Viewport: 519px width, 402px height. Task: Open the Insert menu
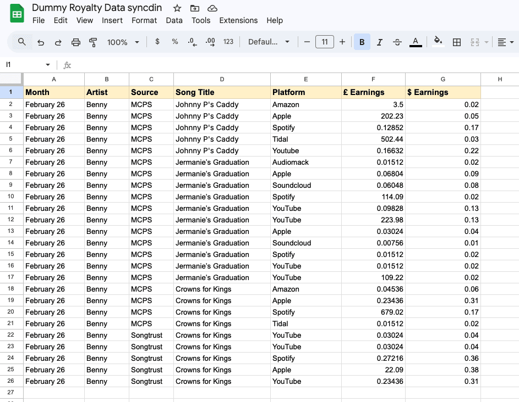coord(112,20)
